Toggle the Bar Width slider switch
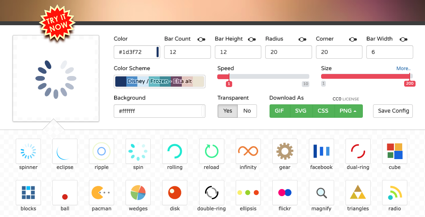Screen dimensions: 425x217 (x=404, y=39)
